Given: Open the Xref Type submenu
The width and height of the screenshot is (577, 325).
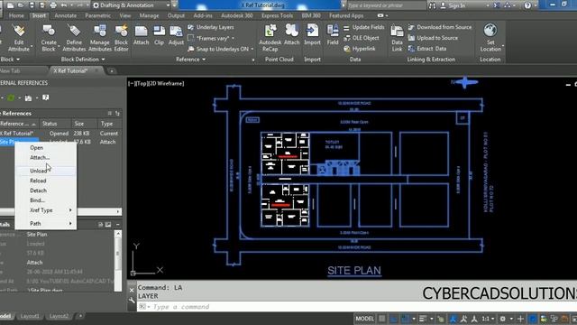Looking at the screenshot, I should pyautogui.click(x=46, y=210).
